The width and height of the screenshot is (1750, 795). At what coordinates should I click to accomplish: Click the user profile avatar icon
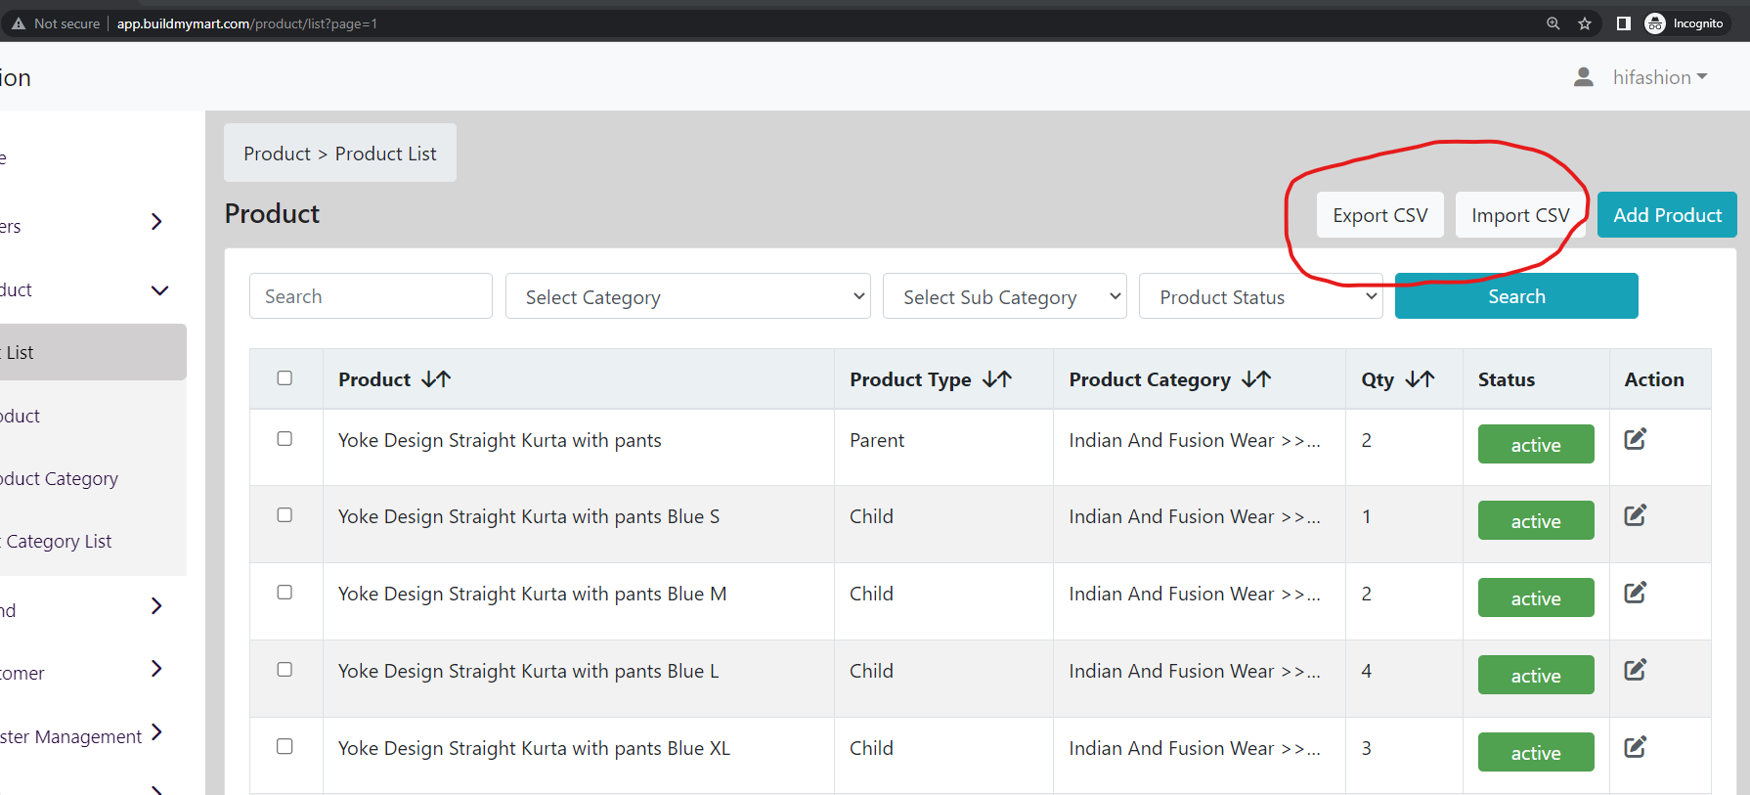(x=1584, y=76)
